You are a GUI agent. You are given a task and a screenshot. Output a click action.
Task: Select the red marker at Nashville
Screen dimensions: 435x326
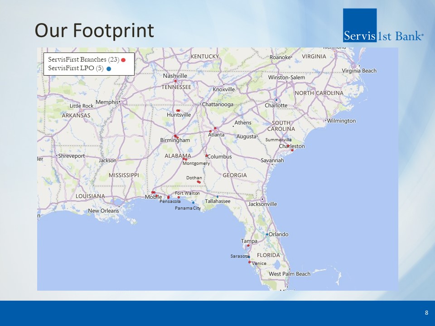175,81
